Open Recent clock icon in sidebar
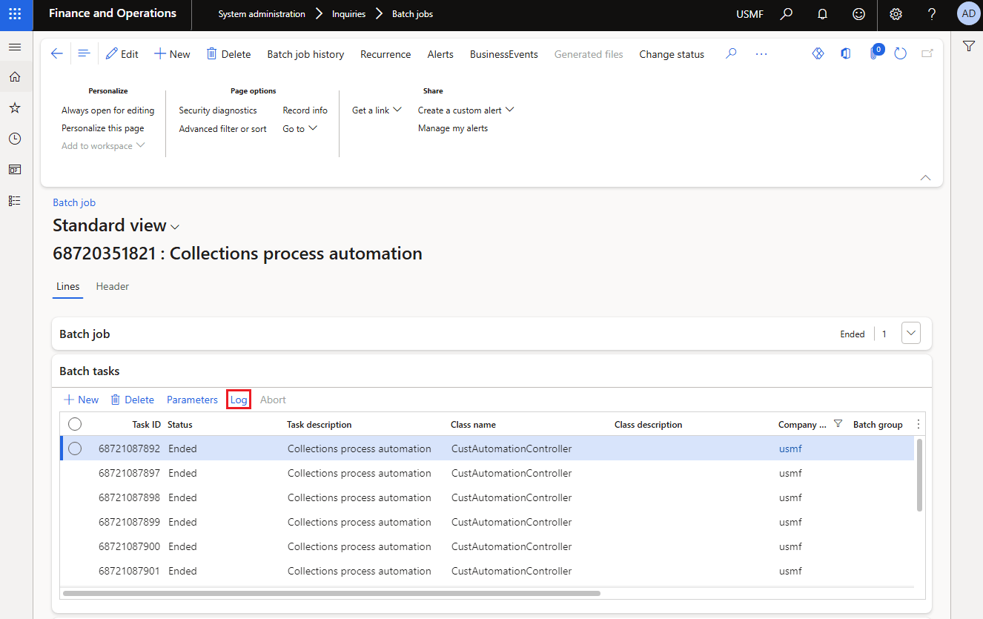Image resolution: width=983 pixels, height=619 pixels. coord(15,139)
